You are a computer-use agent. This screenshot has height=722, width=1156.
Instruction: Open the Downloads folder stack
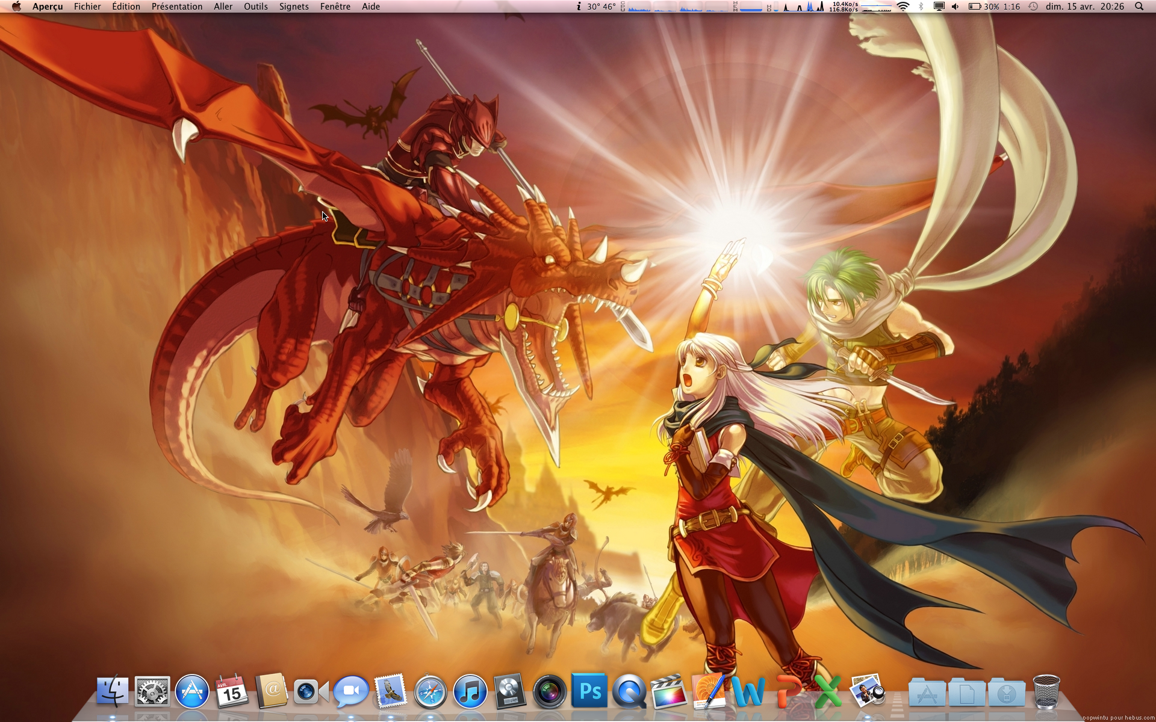(1007, 693)
